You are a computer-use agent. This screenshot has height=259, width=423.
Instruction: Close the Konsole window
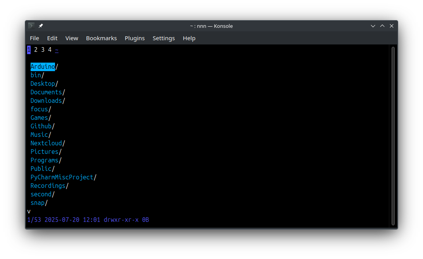(392, 26)
